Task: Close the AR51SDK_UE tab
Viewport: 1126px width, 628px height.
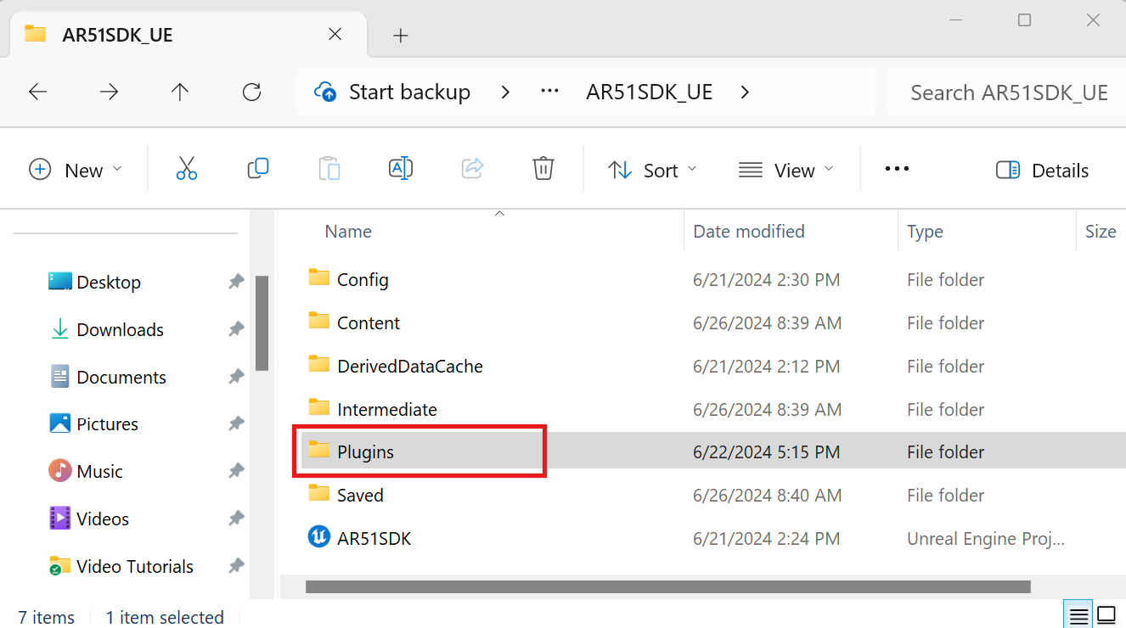Action: (x=335, y=34)
